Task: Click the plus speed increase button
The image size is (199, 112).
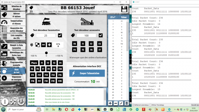Action: pos(49,45)
